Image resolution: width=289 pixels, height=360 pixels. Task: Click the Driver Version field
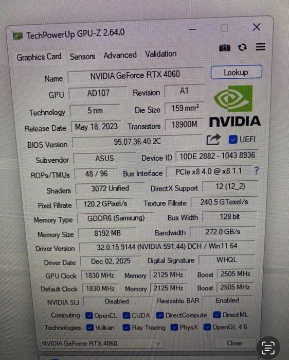pyautogui.click(x=167, y=247)
